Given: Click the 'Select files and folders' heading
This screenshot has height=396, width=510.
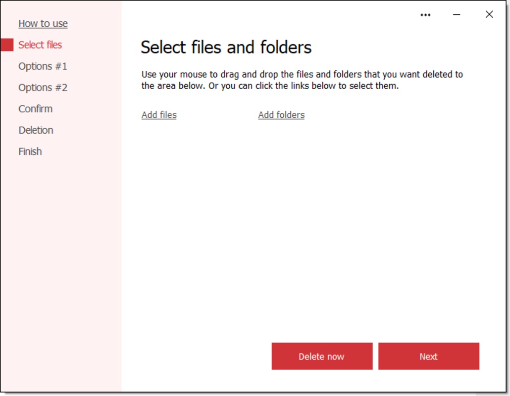Looking at the screenshot, I should tap(226, 48).
